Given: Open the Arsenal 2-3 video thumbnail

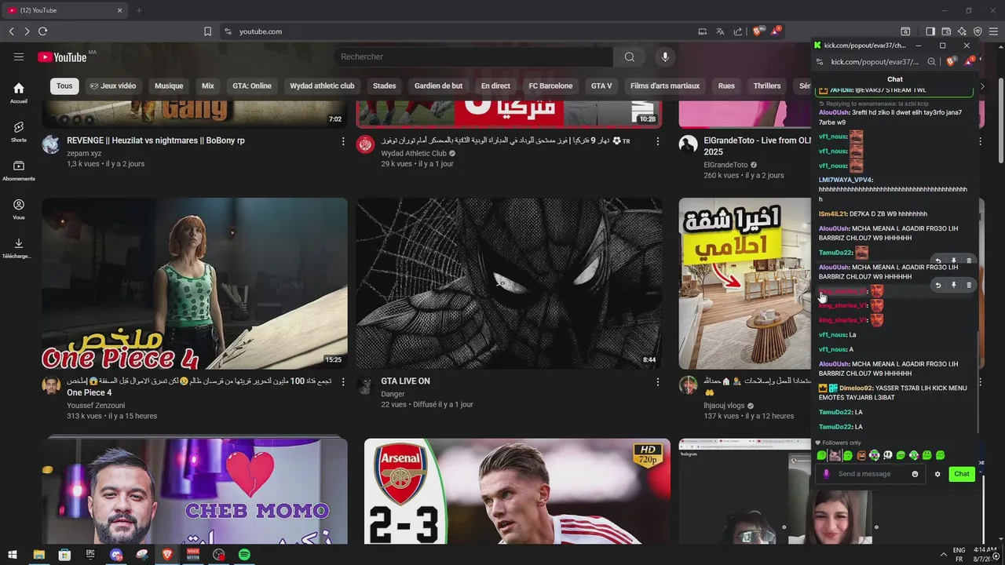Looking at the screenshot, I should pos(517,491).
